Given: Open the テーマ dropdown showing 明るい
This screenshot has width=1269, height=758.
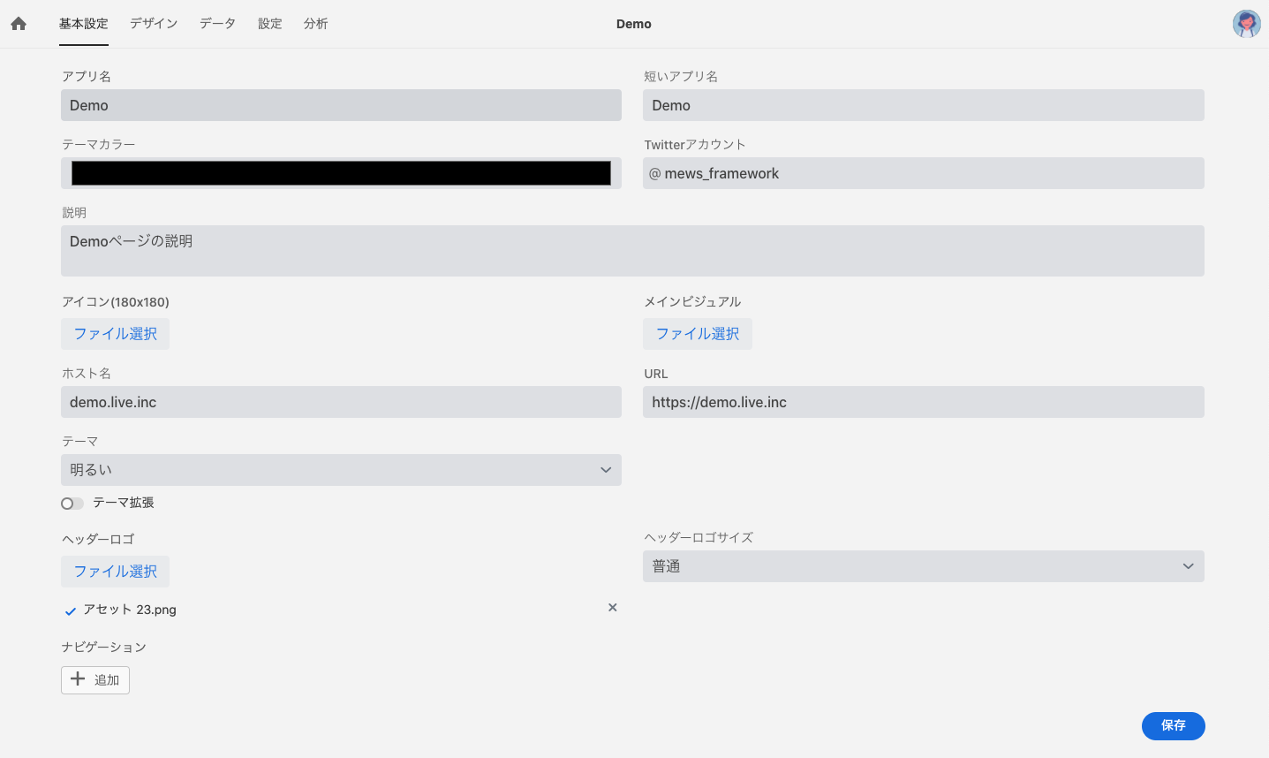Looking at the screenshot, I should (341, 470).
